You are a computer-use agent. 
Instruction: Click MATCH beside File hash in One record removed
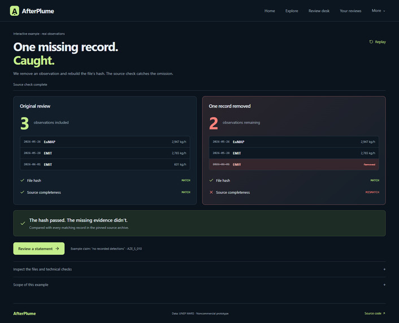tap(375, 180)
